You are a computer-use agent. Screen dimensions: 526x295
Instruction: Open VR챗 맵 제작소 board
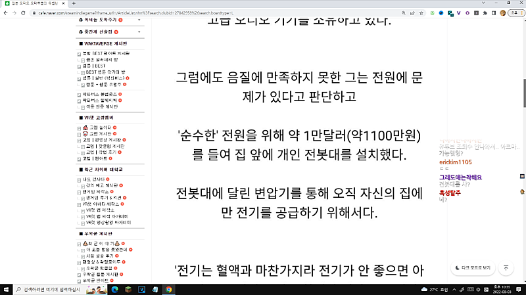[100, 210]
